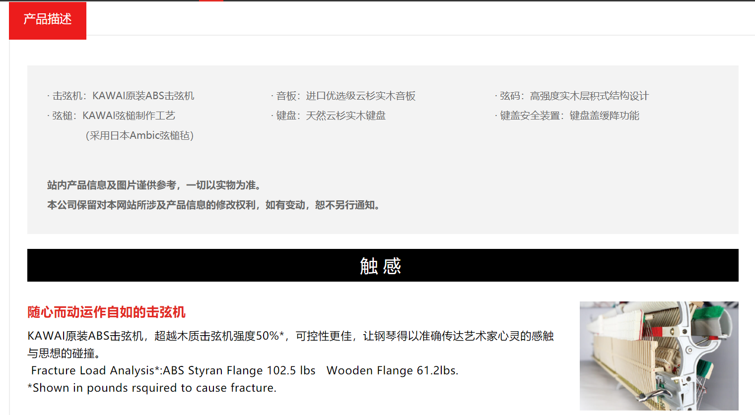755x415 pixels.
Task: Select disclaimer 站内产品信息及图片谨供参考
Action: pos(154,185)
